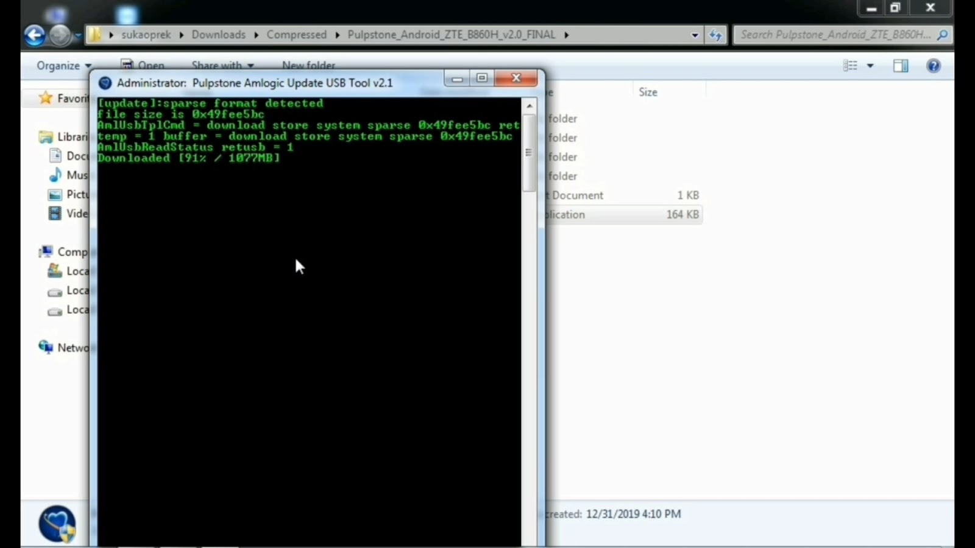Select first Local Disk drive icon
975x548 pixels.
(x=55, y=271)
